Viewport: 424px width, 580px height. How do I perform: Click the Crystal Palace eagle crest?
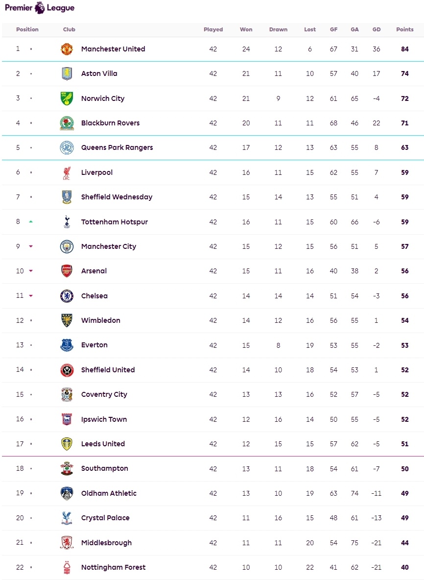[67, 518]
